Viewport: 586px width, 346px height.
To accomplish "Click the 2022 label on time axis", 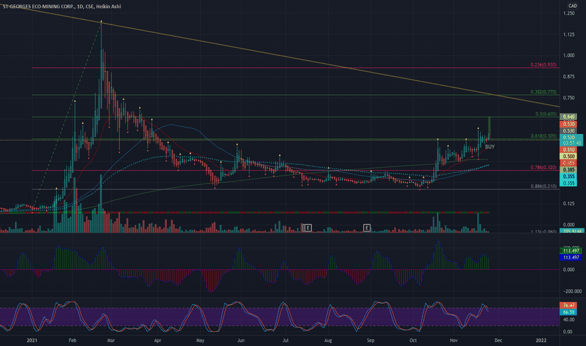I will pos(541,340).
